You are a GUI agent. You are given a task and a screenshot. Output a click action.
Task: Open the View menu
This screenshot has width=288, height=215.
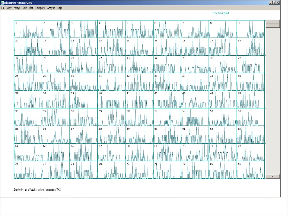point(9,8)
